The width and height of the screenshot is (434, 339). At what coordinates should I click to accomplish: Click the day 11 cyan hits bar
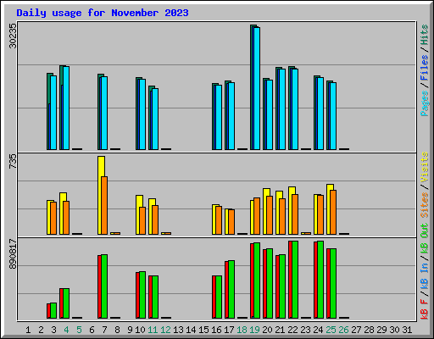pyautogui.click(x=155, y=119)
